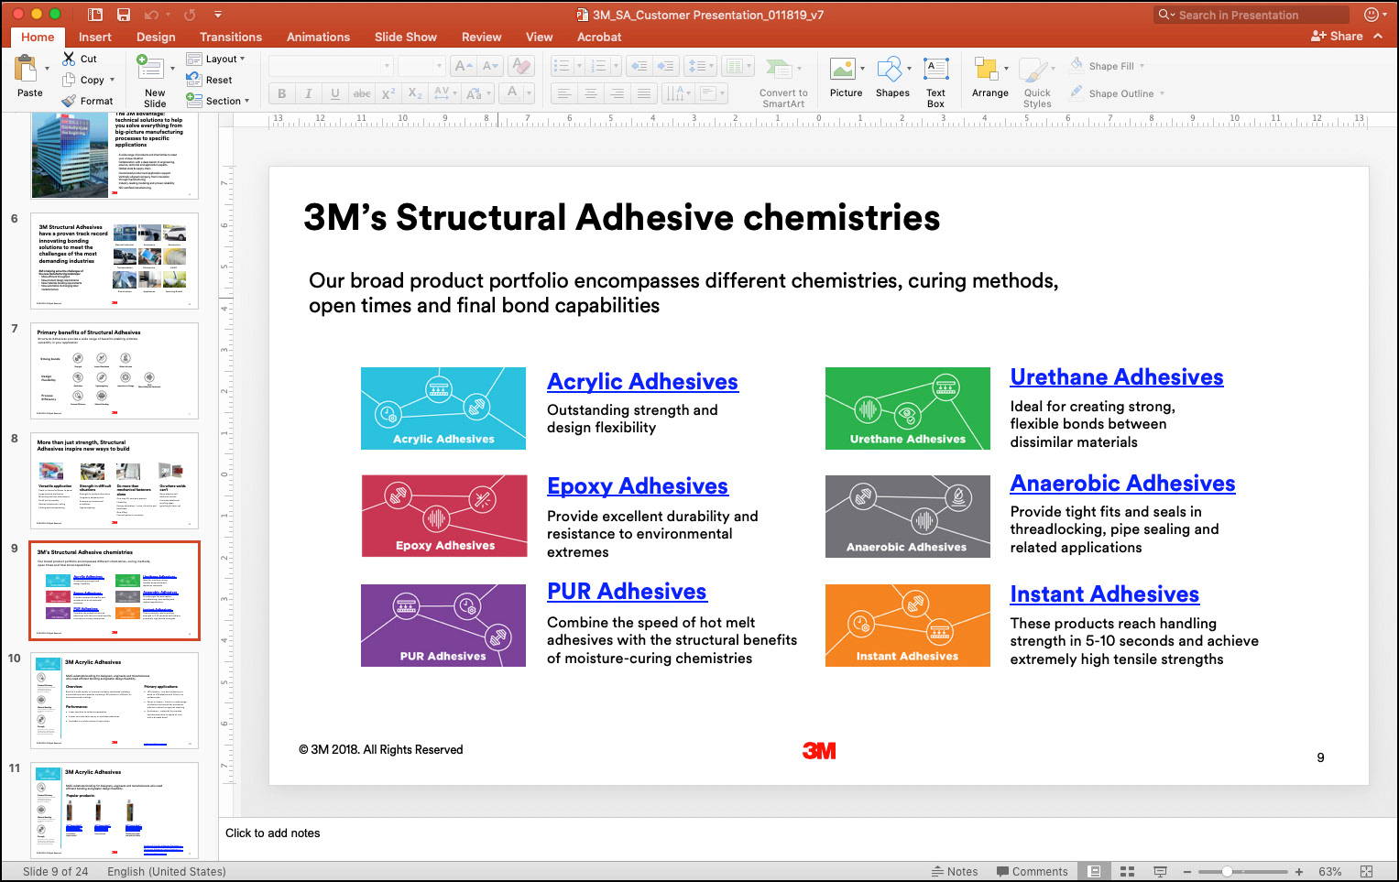Open the Insert tab

pyautogui.click(x=95, y=37)
